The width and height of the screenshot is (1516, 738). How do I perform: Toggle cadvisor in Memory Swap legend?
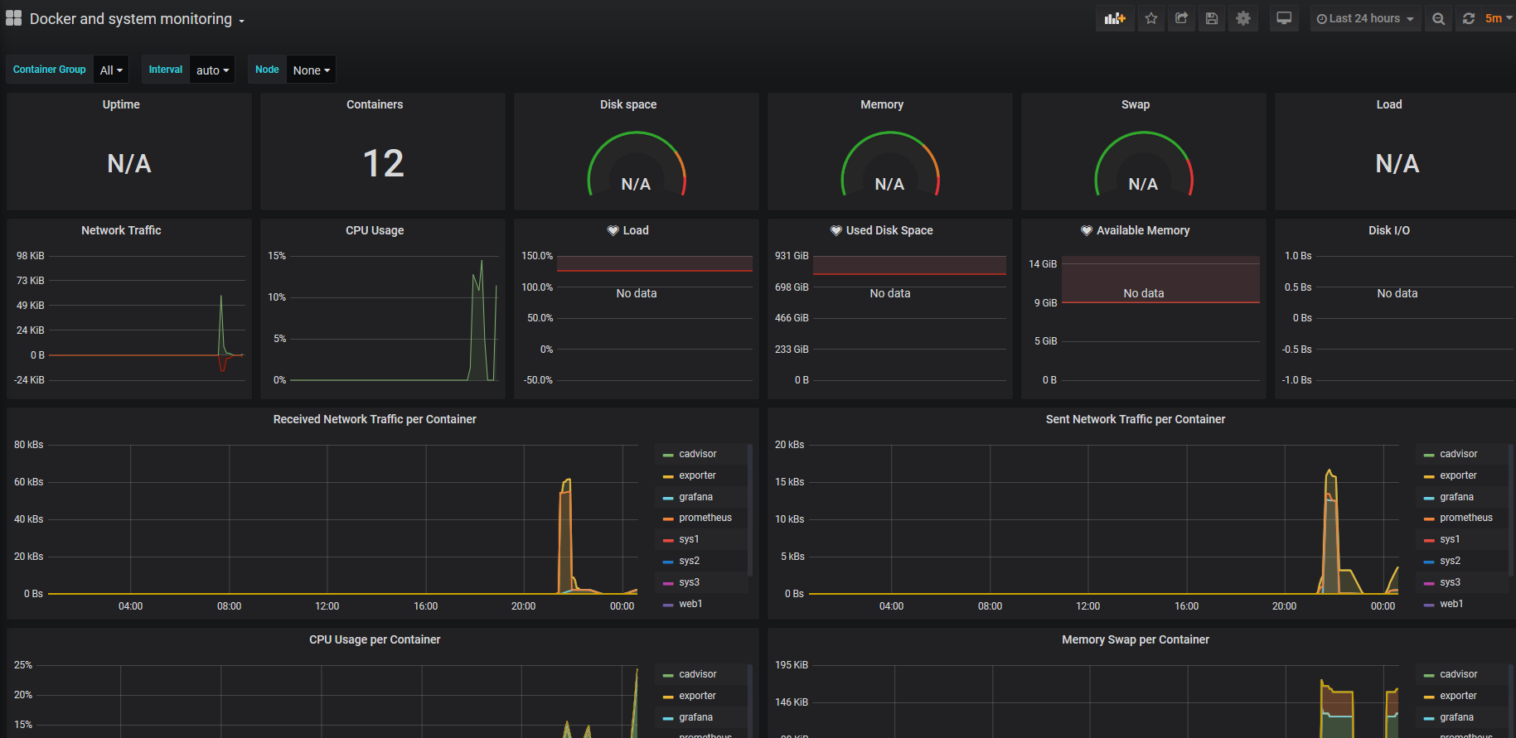1459,674
